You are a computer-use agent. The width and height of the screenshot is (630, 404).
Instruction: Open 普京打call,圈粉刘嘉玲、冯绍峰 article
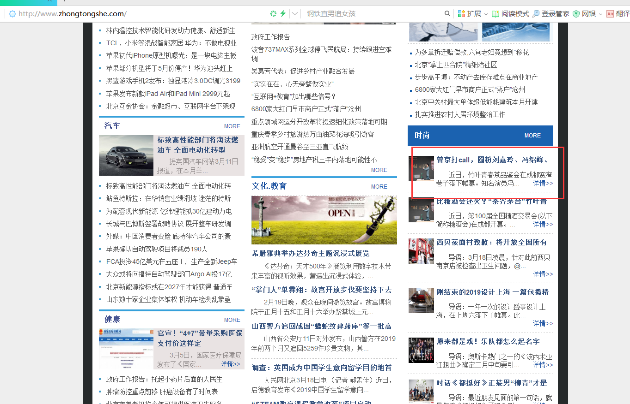coord(492,160)
